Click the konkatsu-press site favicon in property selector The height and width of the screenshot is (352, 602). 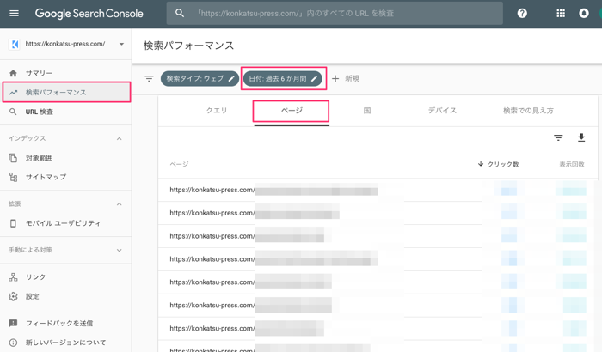click(x=15, y=44)
